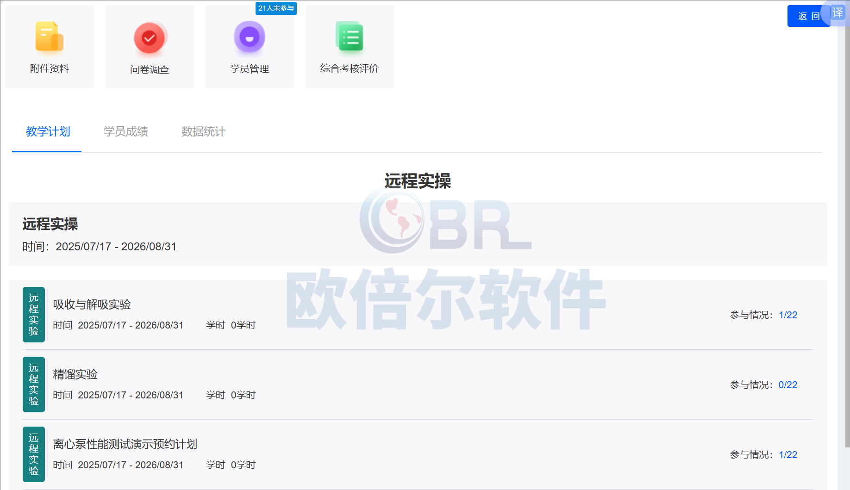Click the green 综合考核评价 list icon

pyautogui.click(x=350, y=37)
